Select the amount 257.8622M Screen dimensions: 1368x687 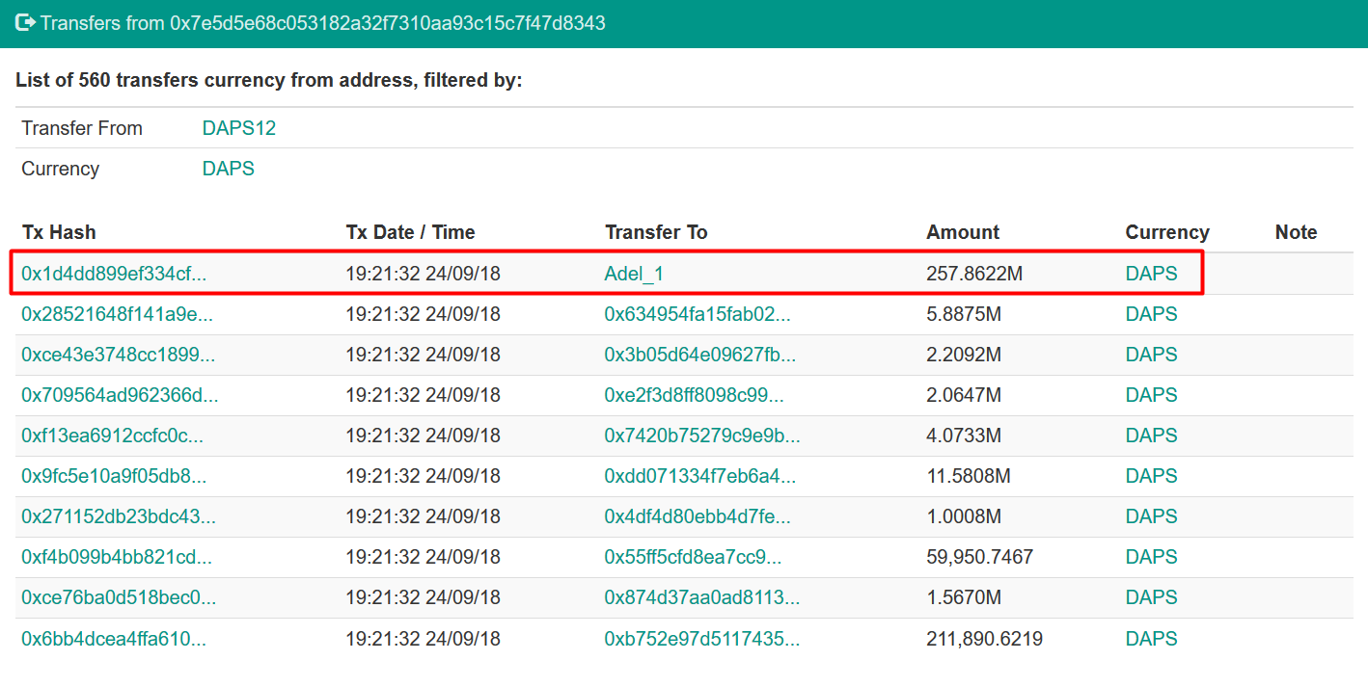tap(974, 274)
